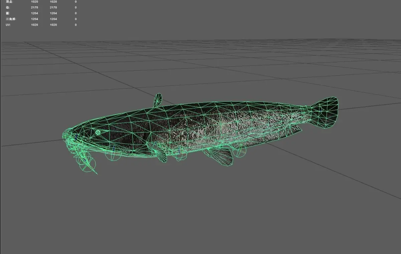
Task: Select the catfish's eye on the head
Action: click(98, 132)
